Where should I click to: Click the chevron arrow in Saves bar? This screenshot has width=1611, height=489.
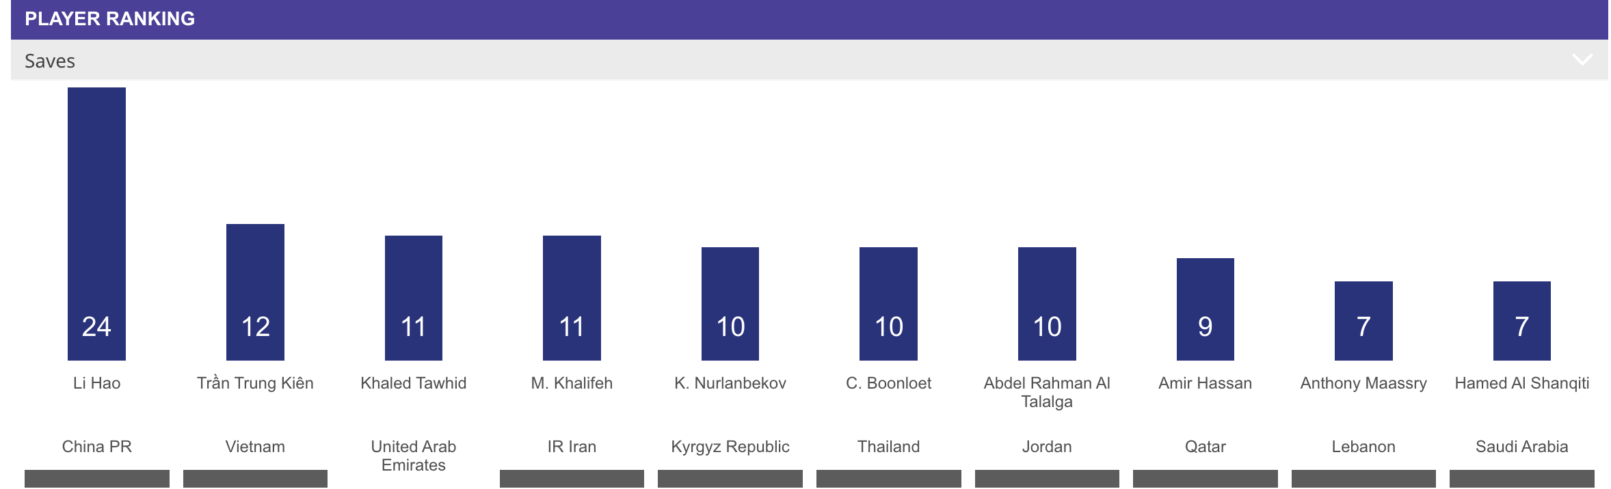point(1582,60)
